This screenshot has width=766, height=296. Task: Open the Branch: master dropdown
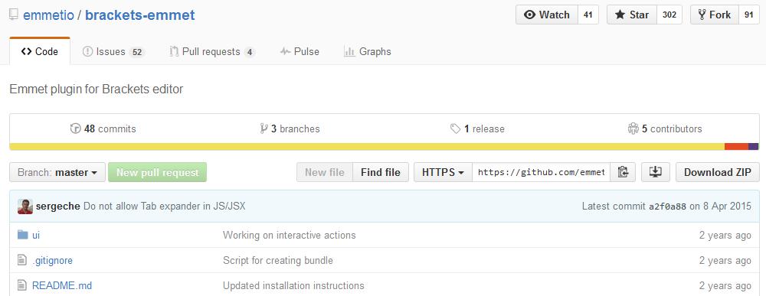(x=57, y=172)
